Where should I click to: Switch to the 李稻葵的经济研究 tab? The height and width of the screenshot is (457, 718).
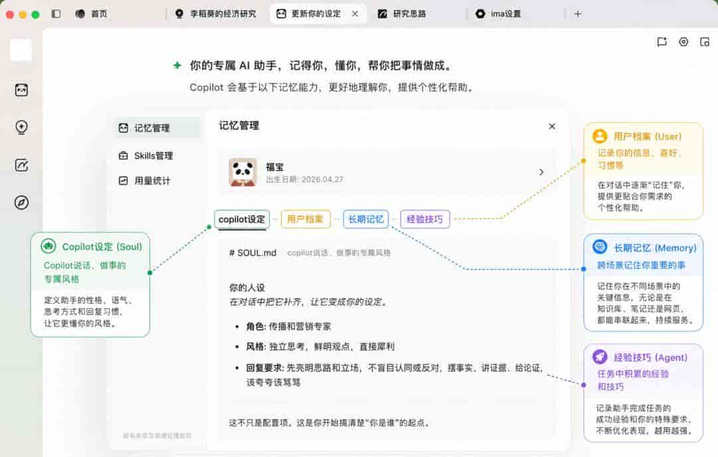[215, 14]
